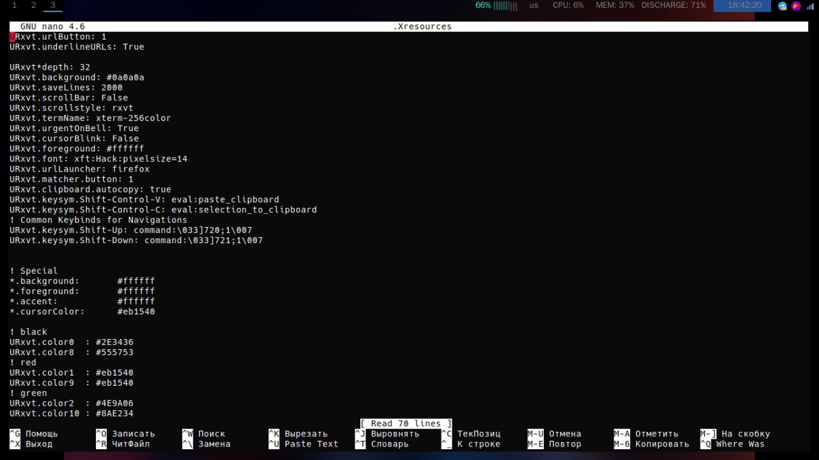
Task: Click the Shift-Control-V paste_clipboard line
Action: pos(145,200)
